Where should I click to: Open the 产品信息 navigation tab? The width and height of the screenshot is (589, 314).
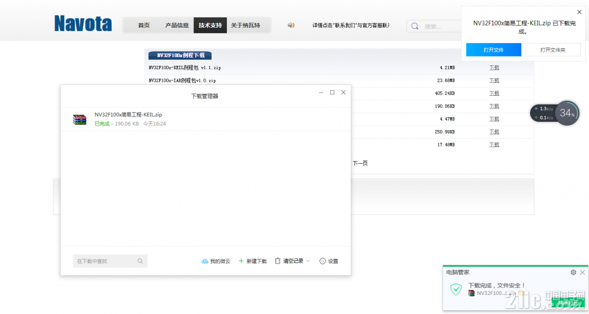point(177,25)
